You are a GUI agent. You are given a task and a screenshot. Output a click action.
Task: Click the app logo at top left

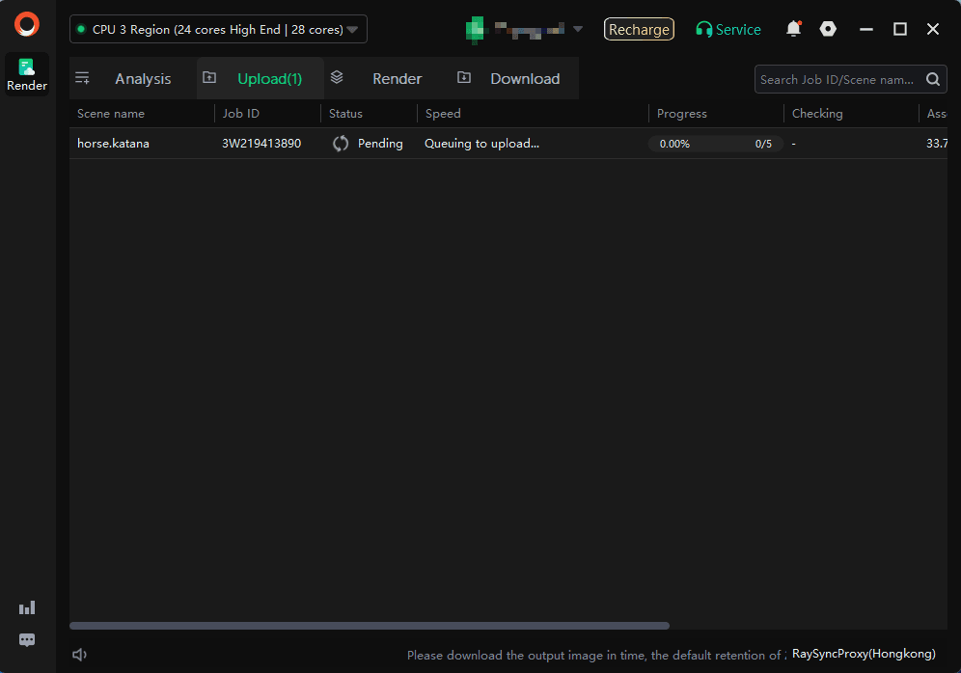coord(27,24)
